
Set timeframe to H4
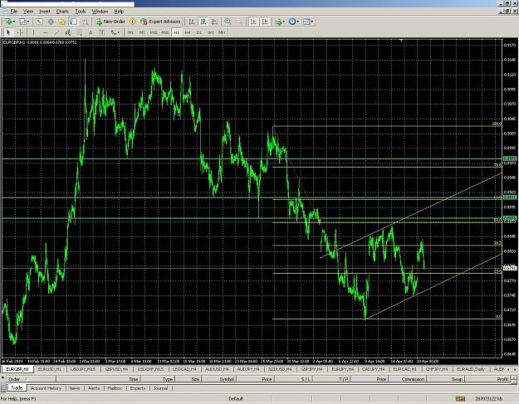tap(188, 32)
